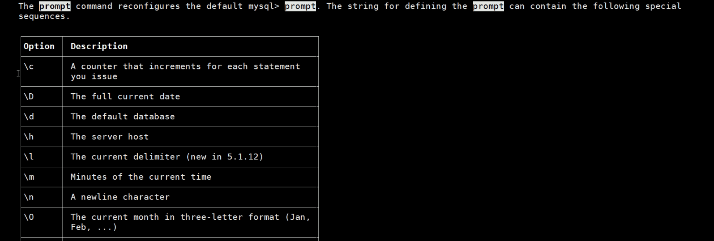Click the "Option" column header
Image resolution: width=714 pixels, height=241 pixels.
pyautogui.click(x=39, y=46)
